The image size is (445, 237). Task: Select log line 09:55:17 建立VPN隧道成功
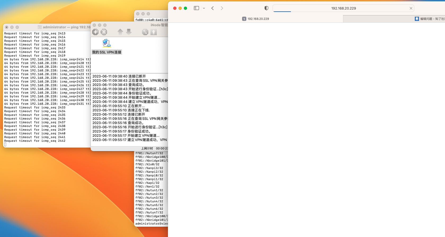coord(130,140)
